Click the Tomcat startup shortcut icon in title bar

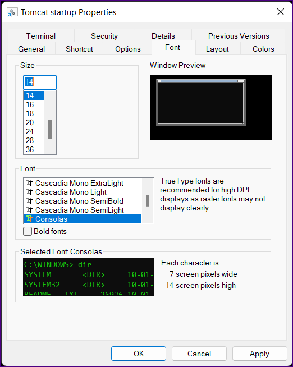coord(11,12)
